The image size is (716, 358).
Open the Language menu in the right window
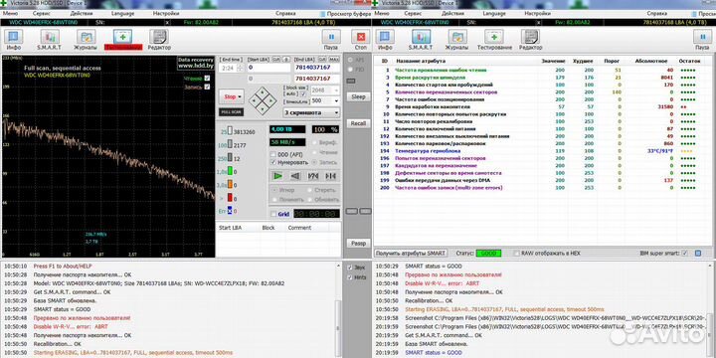pyautogui.click(x=494, y=14)
